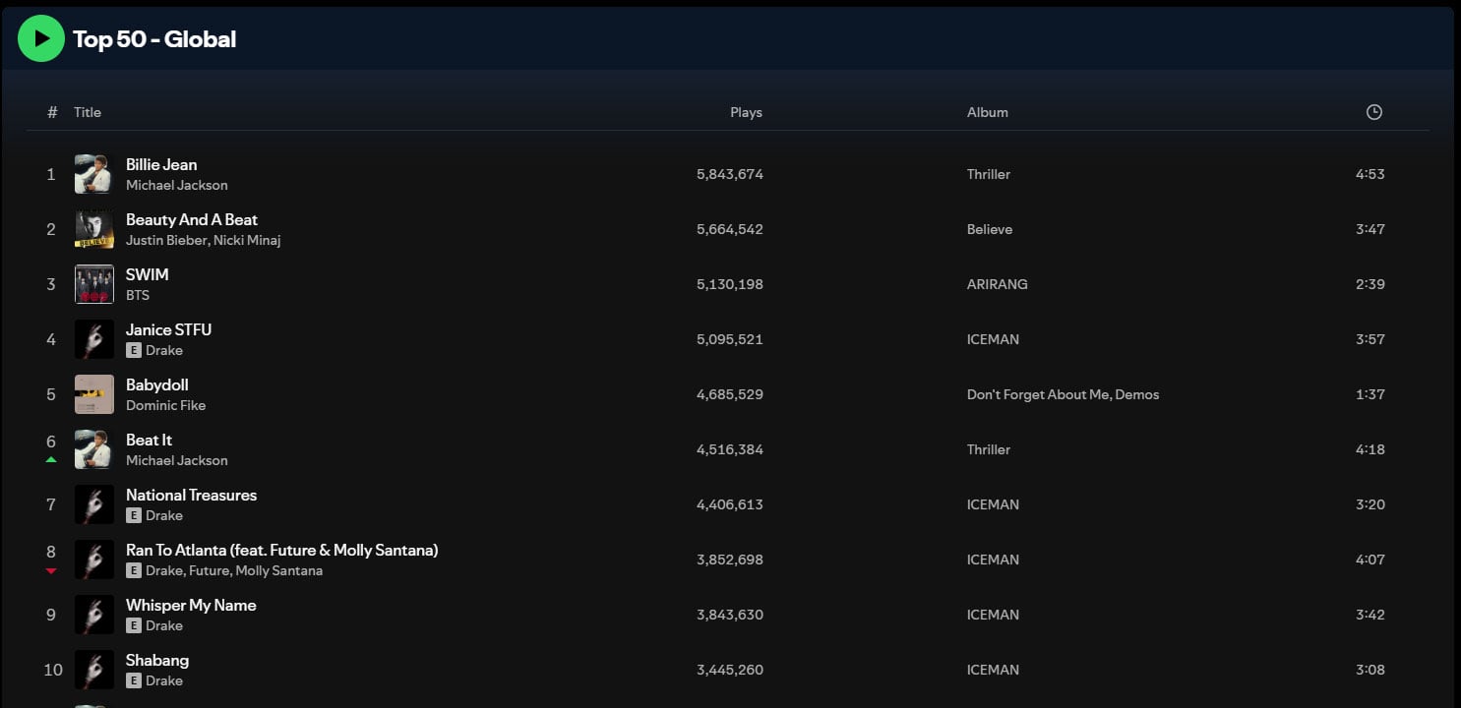Click the explicit badge on Shabang
1461x708 pixels.
[x=134, y=680]
